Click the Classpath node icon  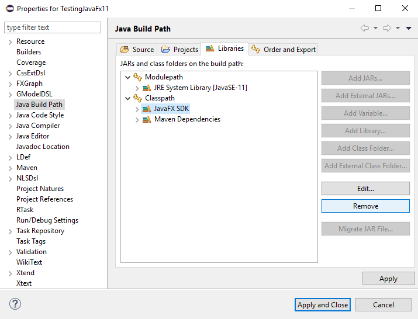[x=137, y=98]
